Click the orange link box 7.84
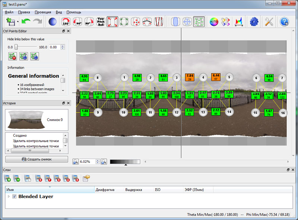 coord(190,77)
